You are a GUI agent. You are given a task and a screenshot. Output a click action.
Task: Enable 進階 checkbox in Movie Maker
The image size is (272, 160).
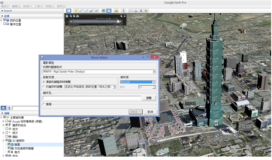44,104
